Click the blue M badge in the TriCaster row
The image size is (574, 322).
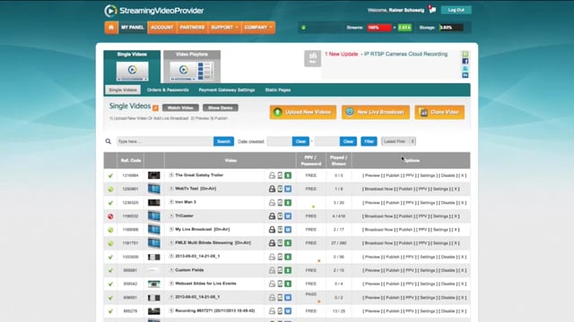pos(288,216)
